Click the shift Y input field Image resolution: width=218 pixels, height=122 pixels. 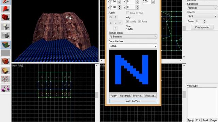click(131, 7)
